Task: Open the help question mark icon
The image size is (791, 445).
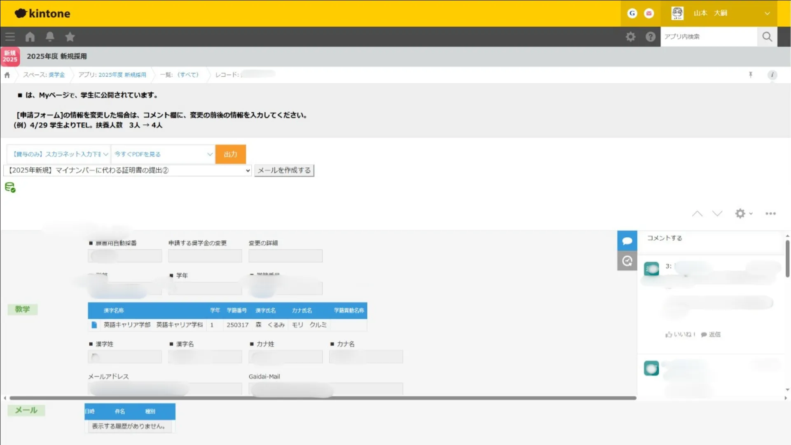Action: pos(651,37)
